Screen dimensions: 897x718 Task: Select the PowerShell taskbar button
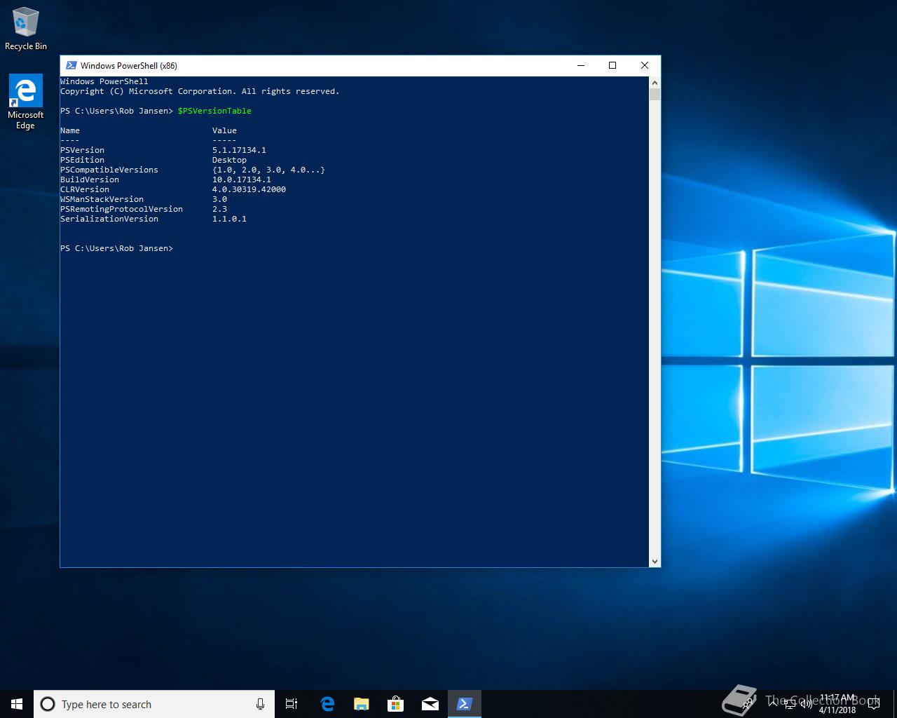[465, 704]
